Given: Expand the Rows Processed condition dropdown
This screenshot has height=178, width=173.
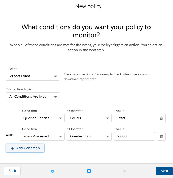Looking at the screenshot, I should (x=42, y=136).
